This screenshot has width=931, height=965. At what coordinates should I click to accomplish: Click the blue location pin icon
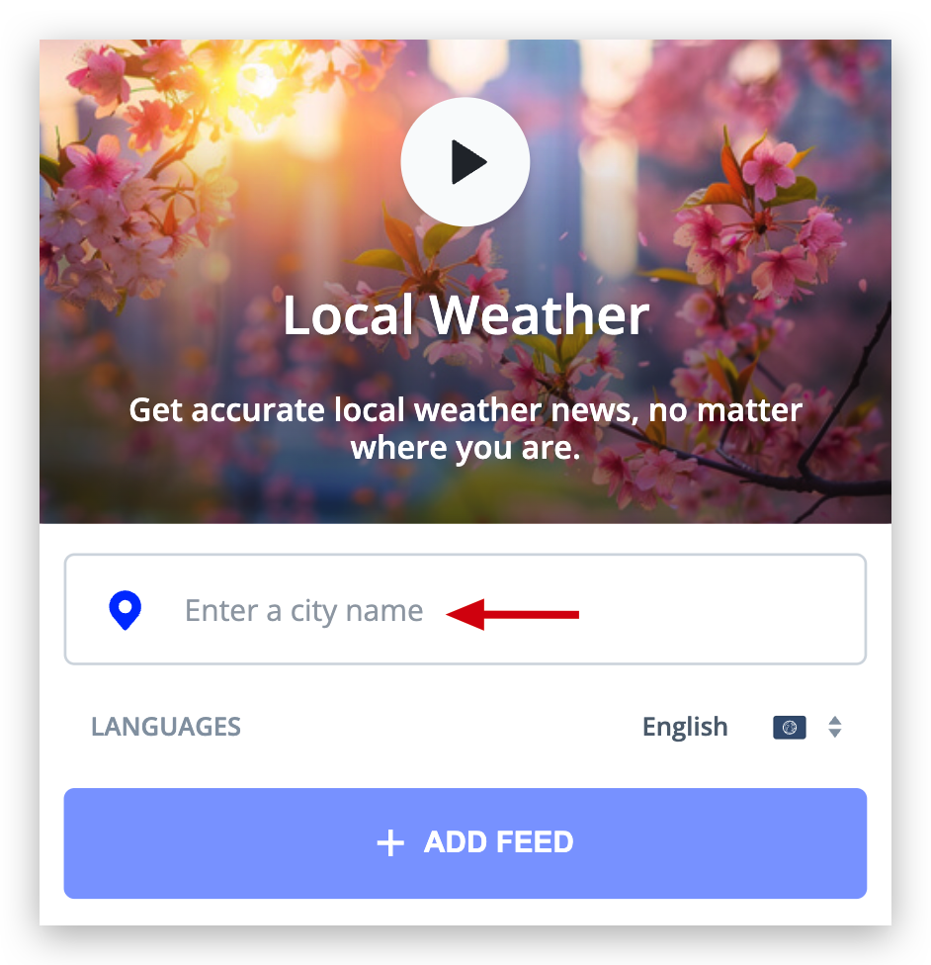click(125, 610)
